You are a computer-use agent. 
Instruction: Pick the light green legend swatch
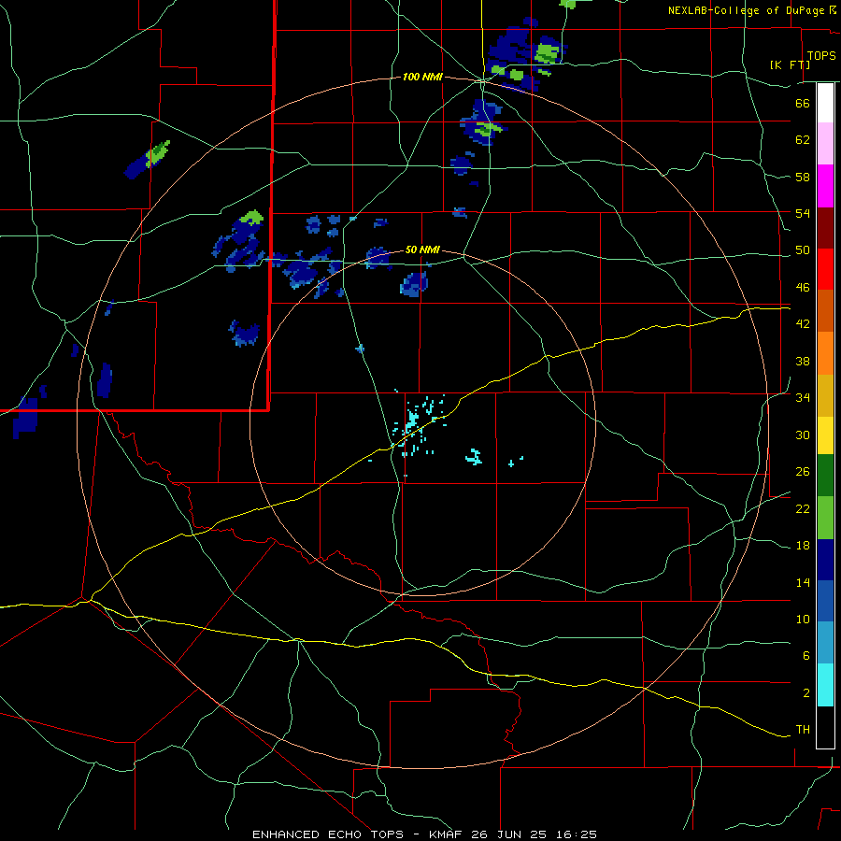(825, 518)
